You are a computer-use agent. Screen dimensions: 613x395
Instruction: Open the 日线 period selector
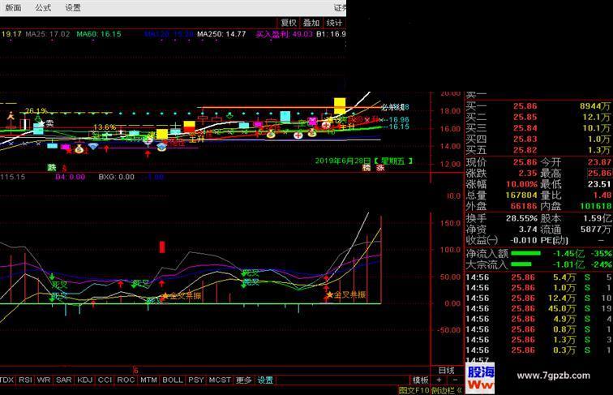[x=447, y=371]
